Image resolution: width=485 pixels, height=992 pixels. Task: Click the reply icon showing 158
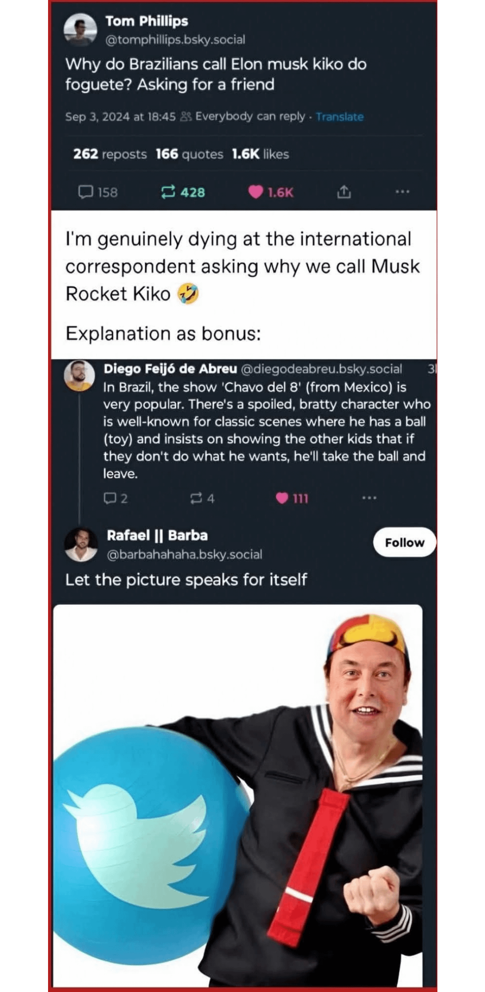85,192
